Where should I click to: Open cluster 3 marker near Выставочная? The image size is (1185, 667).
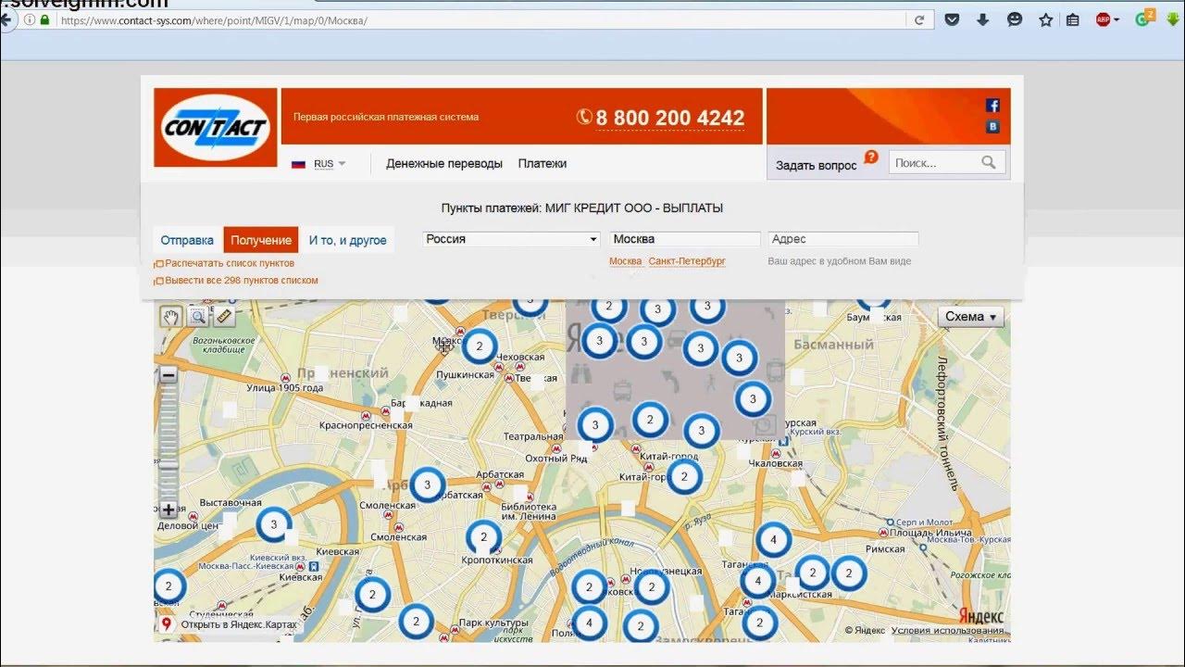click(274, 524)
